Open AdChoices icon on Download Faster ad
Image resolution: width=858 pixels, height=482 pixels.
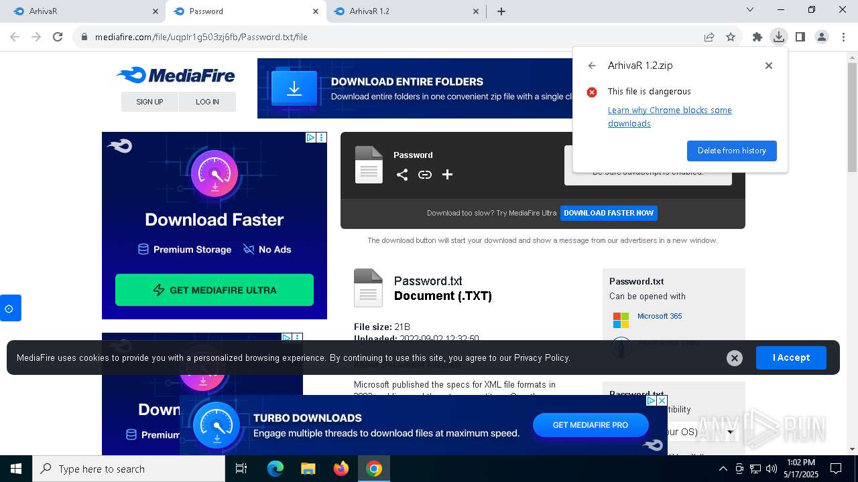coord(311,137)
